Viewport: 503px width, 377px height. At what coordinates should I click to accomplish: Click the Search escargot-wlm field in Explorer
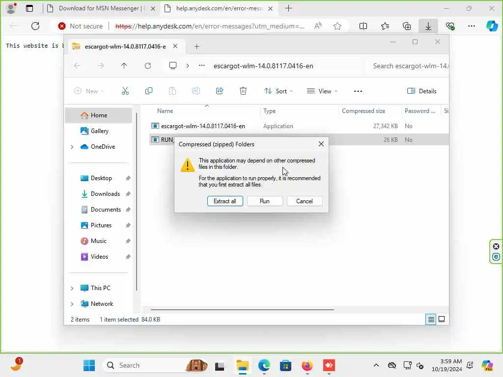pyautogui.click(x=408, y=66)
